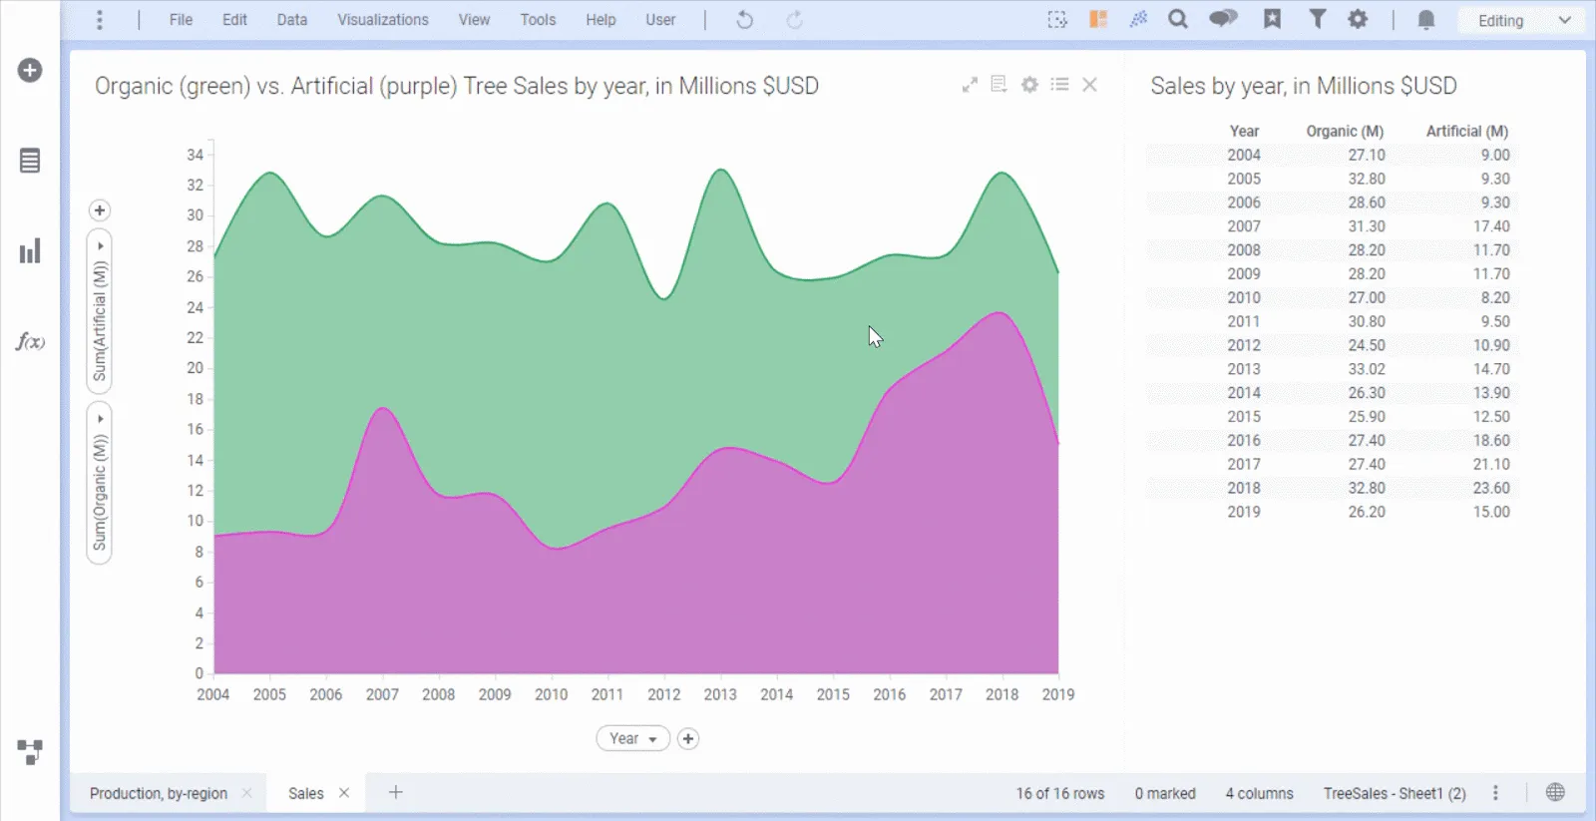Open the globe icon in status bar
Viewport: 1596px width, 821px height.
click(1554, 793)
